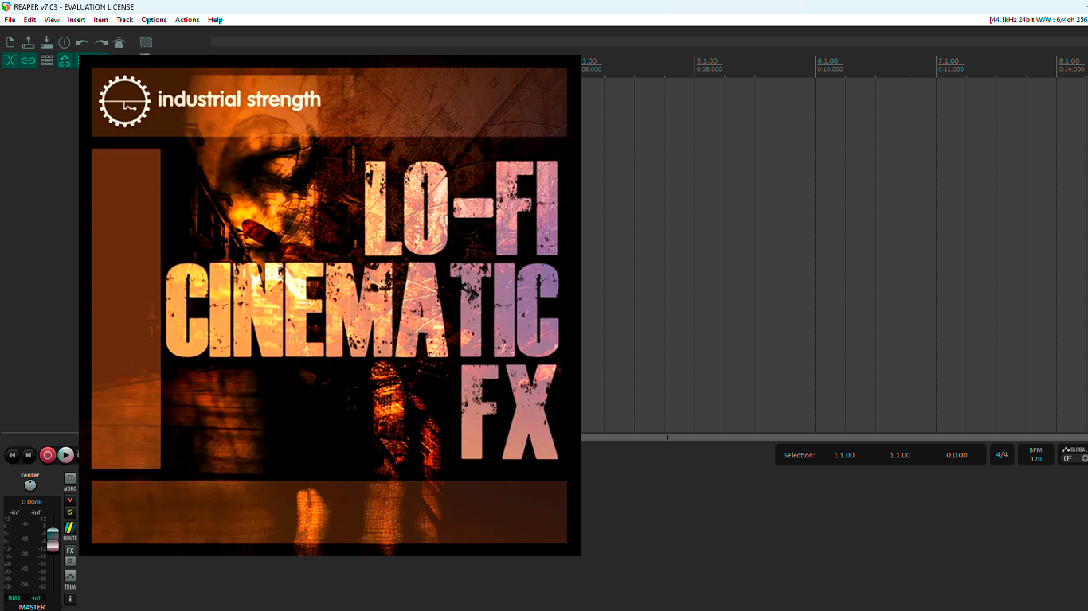Click the 4/4 time signature field
This screenshot has width=1088, height=611.
point(1002,455)
